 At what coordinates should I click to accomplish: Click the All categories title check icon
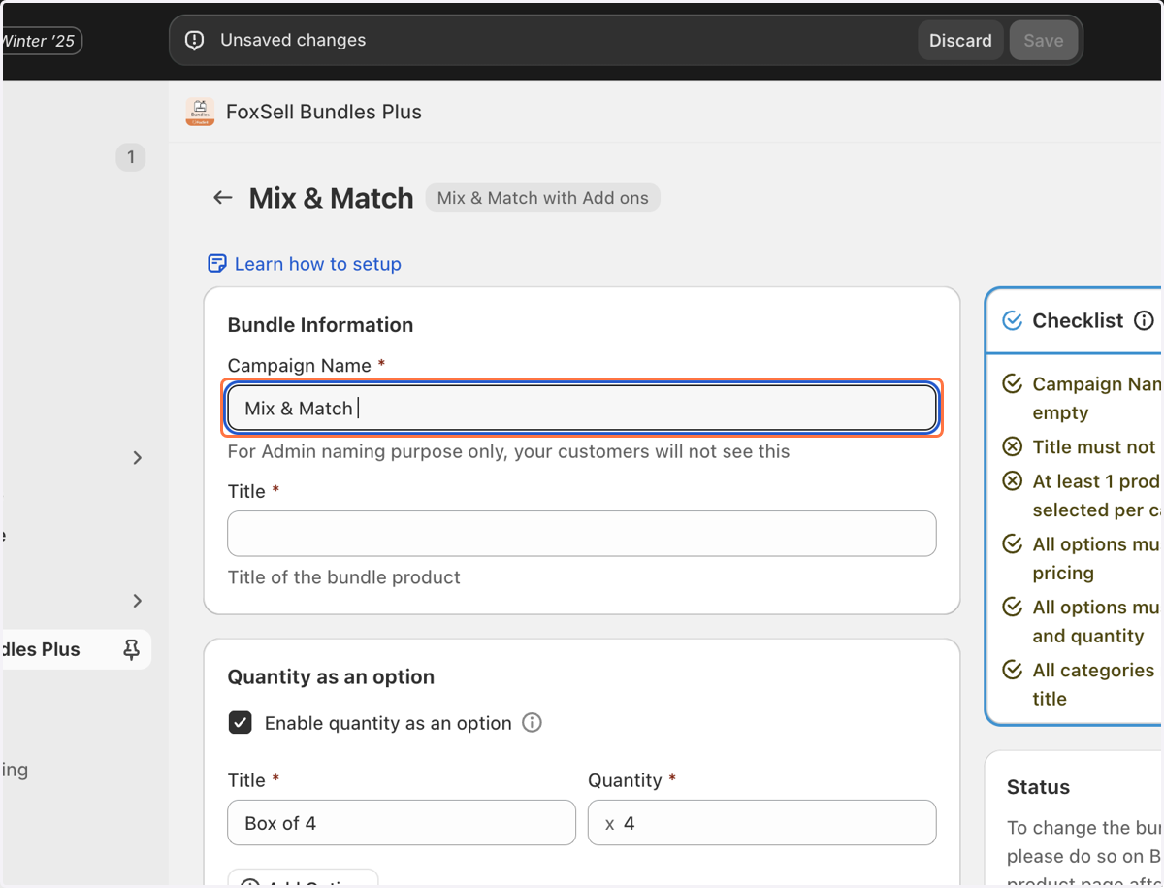click(1013, 671)
